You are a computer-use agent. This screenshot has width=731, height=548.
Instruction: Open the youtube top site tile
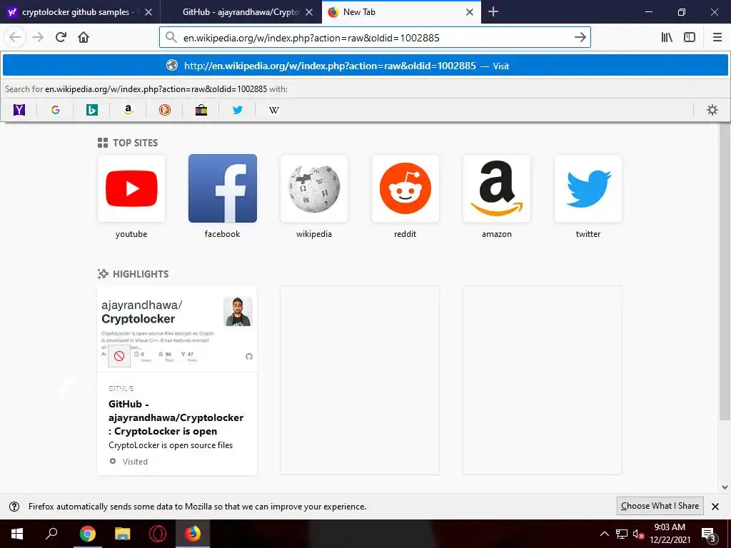(x=131, y=188)
